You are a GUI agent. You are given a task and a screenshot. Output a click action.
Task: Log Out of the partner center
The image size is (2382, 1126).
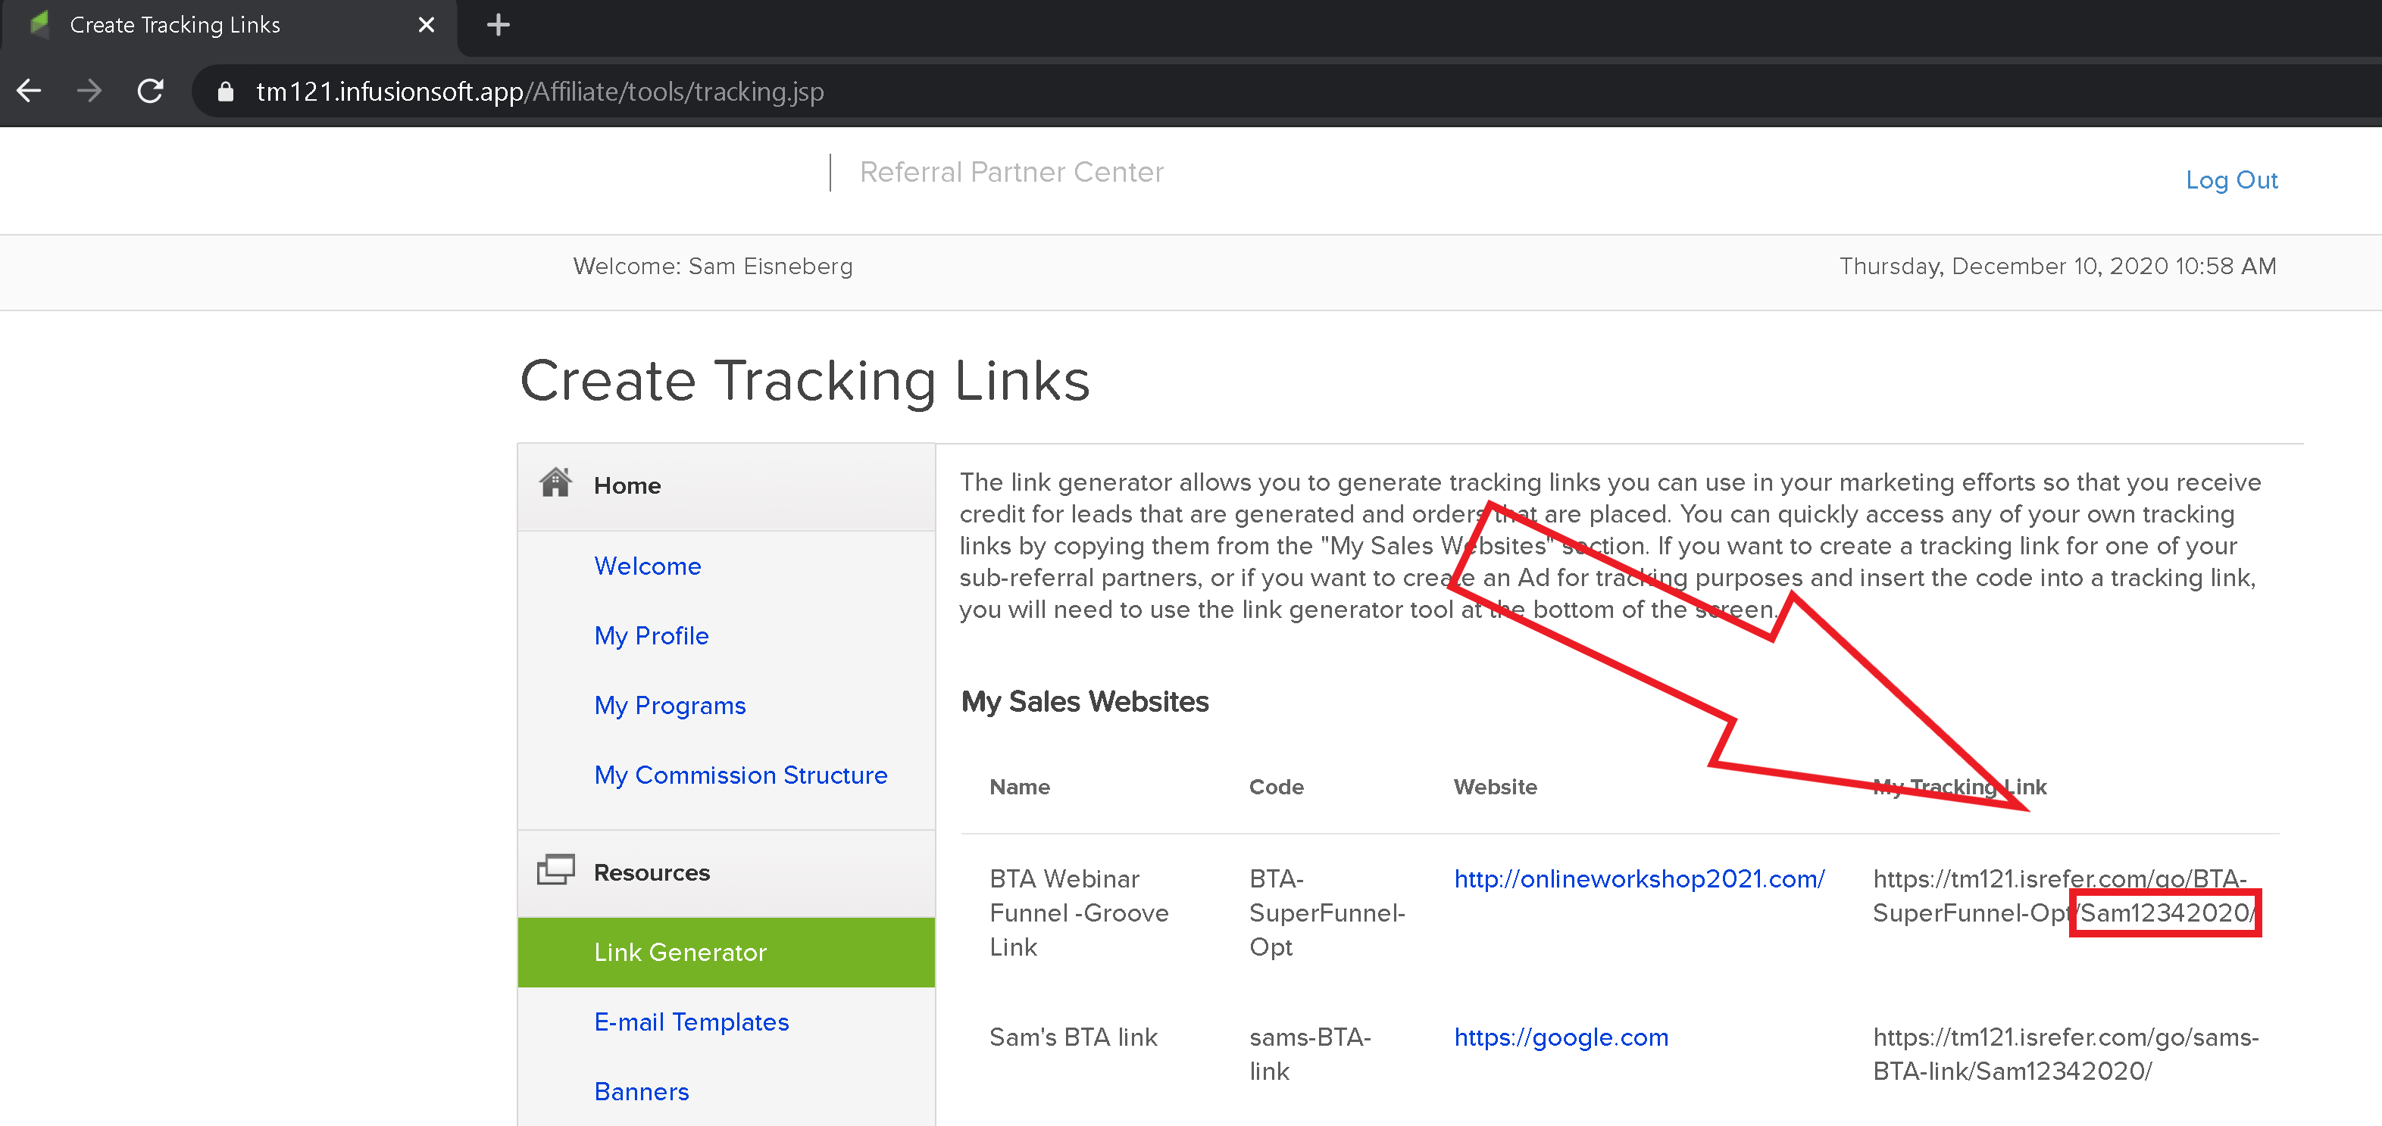pos(2230,180)
